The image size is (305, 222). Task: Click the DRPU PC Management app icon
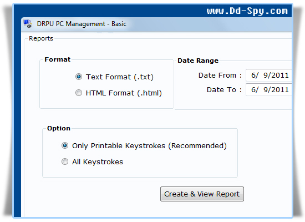click(x=28, y=24)
